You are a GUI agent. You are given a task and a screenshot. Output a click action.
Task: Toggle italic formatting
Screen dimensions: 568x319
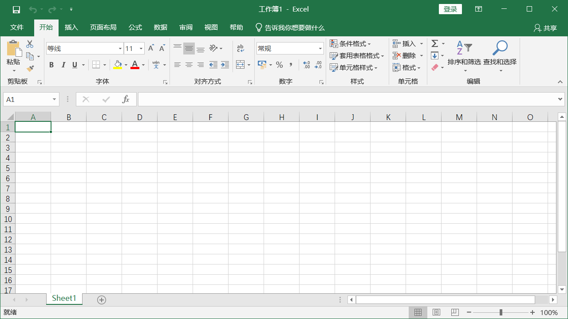tap(63, 65)
